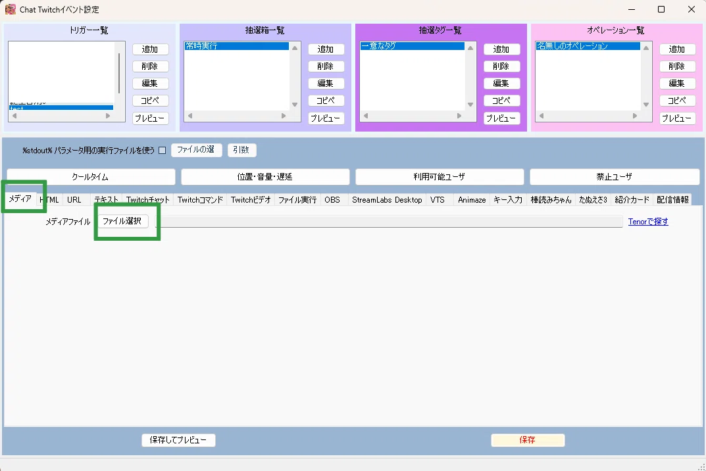Switch to the 紹介カード tab
The width and height of the screenshot is (706, 471).
pyautogui.click(x=632, y=199)
